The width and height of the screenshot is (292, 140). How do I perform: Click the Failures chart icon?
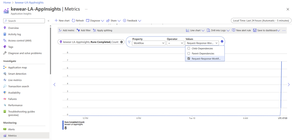point(5,99)
